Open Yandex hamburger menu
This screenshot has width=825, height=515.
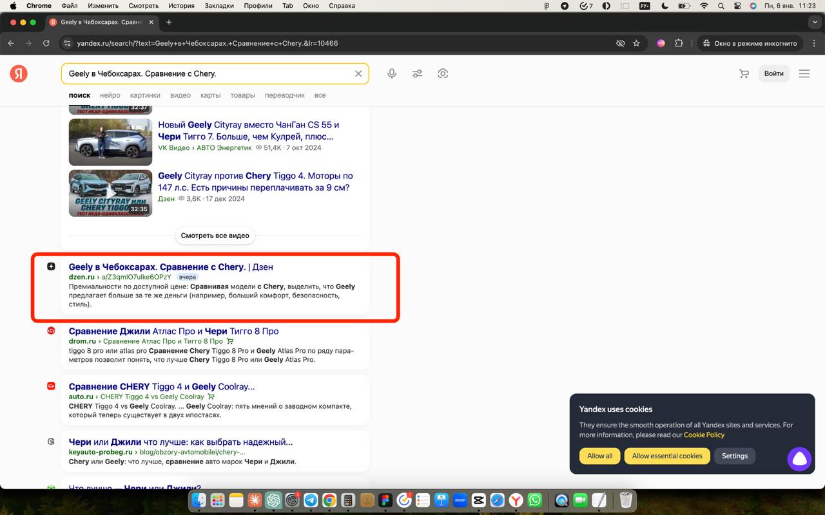pyautogui.click(x=804, y=73)
